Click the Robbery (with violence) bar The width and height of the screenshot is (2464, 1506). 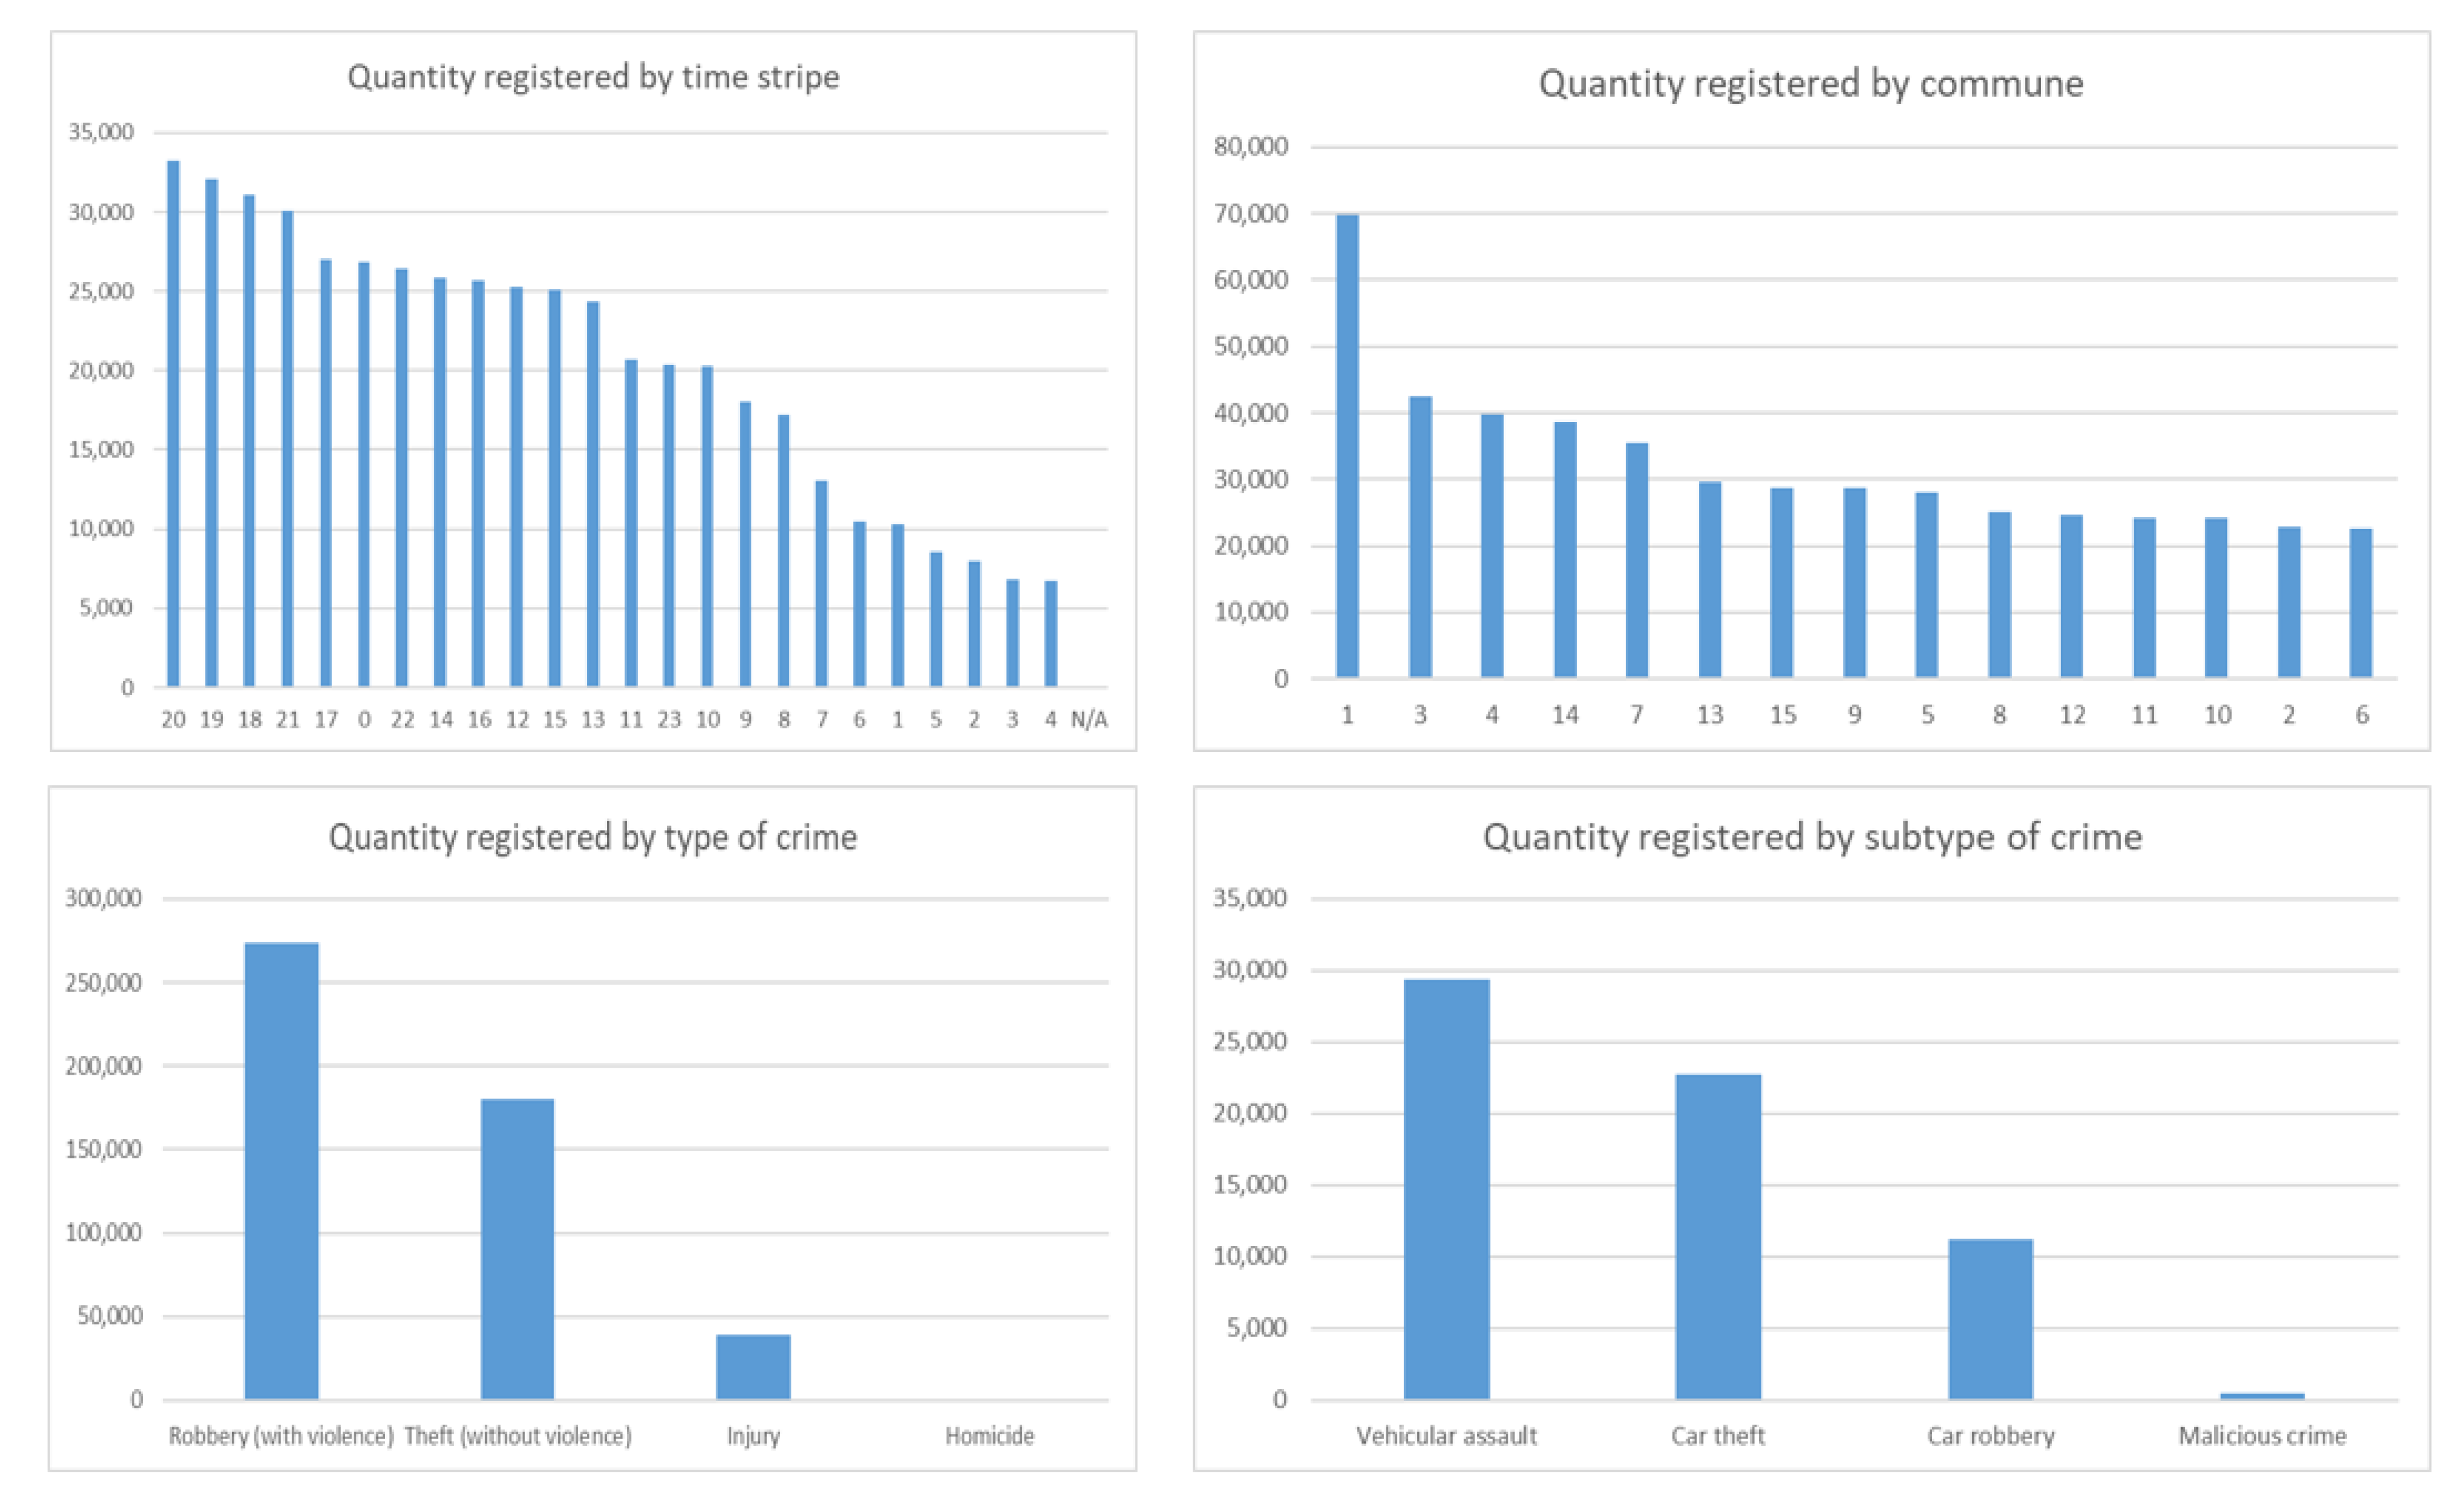pyautogui.click(x=281, y=1170)
